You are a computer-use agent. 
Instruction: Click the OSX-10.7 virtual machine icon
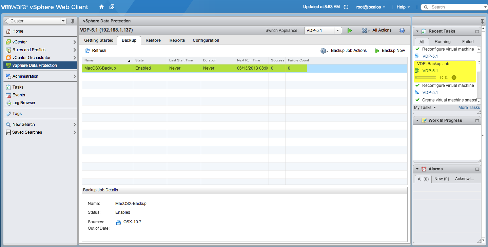119,223
